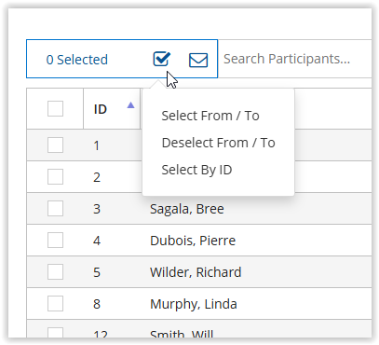This screenshot has width=379, height=345.
Task: Open participant Murphy, Linda
Action: (x=194, y=304)
